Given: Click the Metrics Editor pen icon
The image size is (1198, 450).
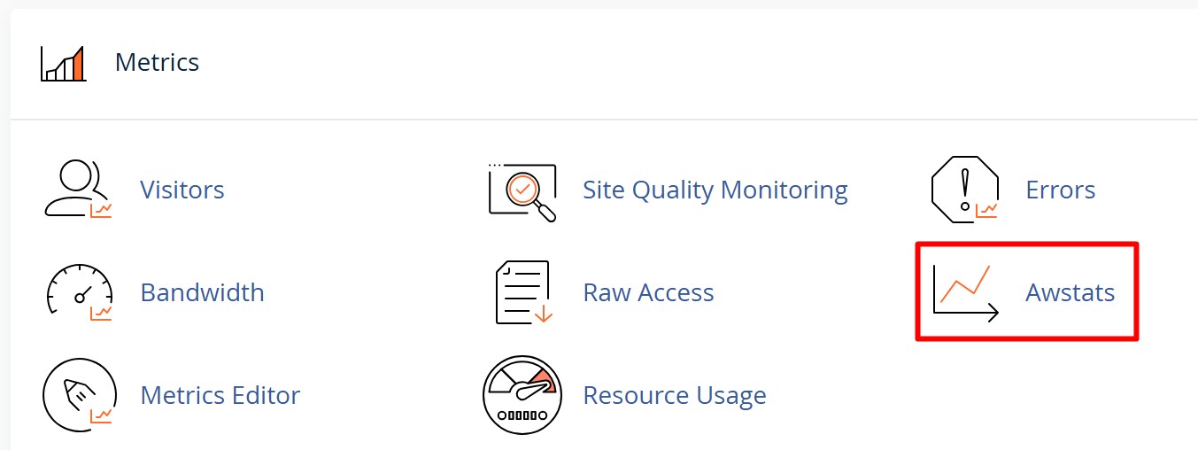Looking at the screenshot, I should coord(78,394).
